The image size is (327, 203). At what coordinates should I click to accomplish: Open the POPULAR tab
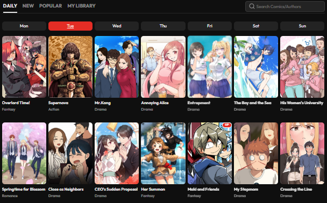pyautogui.click(x=51, y=6)
